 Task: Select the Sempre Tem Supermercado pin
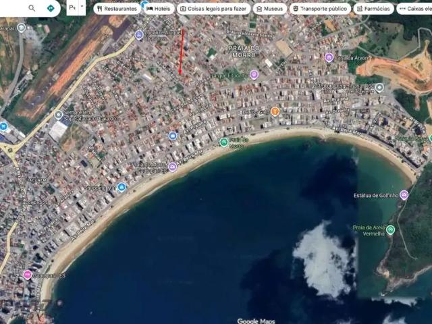[x=58, y=115]
